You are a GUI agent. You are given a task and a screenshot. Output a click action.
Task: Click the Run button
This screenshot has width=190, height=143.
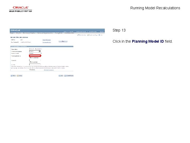63,42
